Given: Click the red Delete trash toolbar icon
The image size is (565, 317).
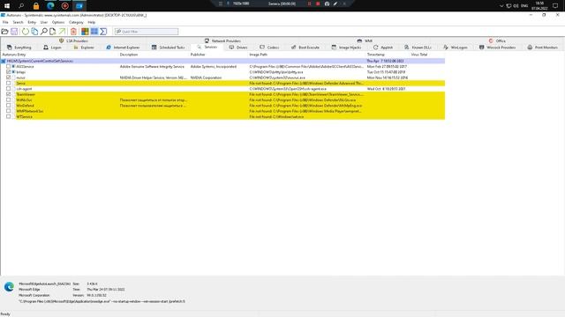Looking at the screenshot, I should coord(73,32).
